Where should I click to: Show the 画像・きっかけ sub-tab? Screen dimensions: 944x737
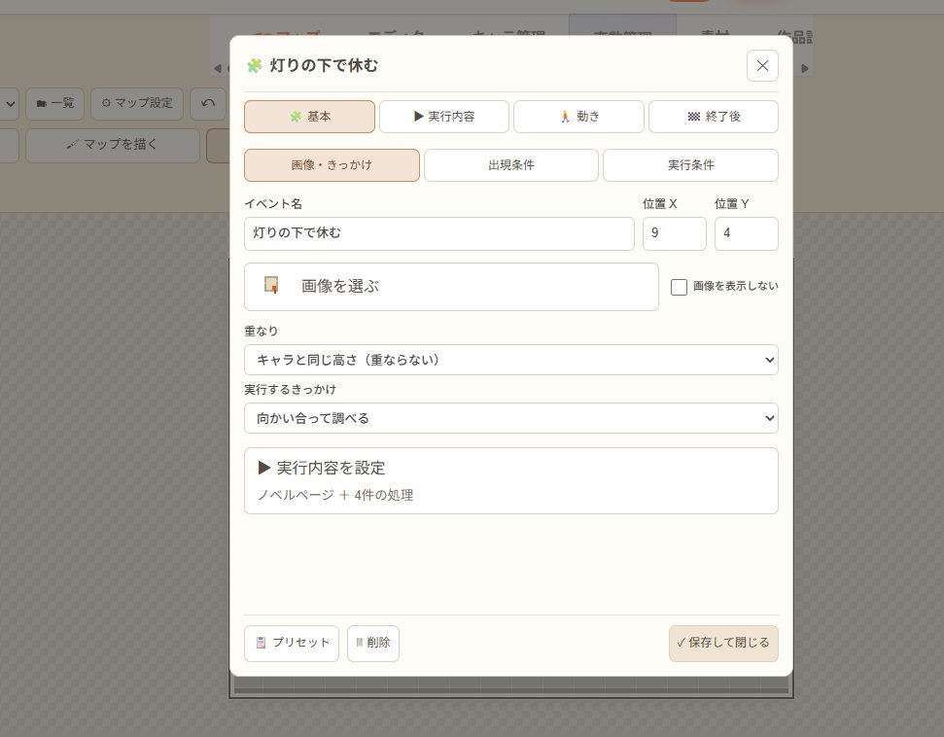(x=332, y=165)
